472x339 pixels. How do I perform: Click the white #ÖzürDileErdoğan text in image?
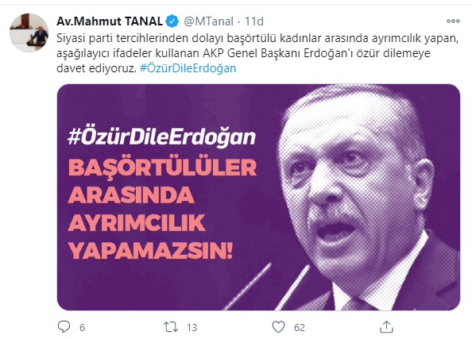pyautogui.click(x=161, y=137)
